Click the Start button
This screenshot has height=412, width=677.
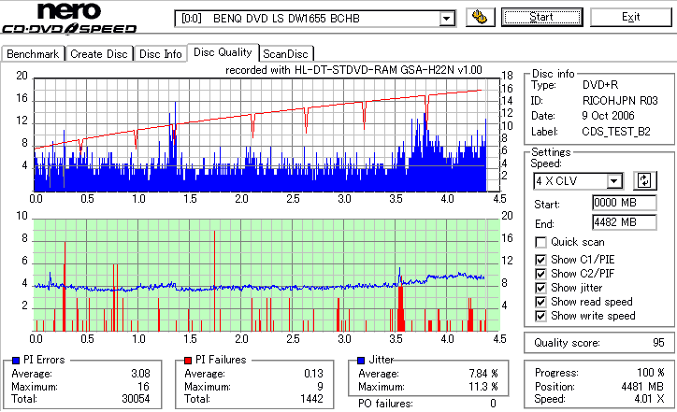point(541,17)
